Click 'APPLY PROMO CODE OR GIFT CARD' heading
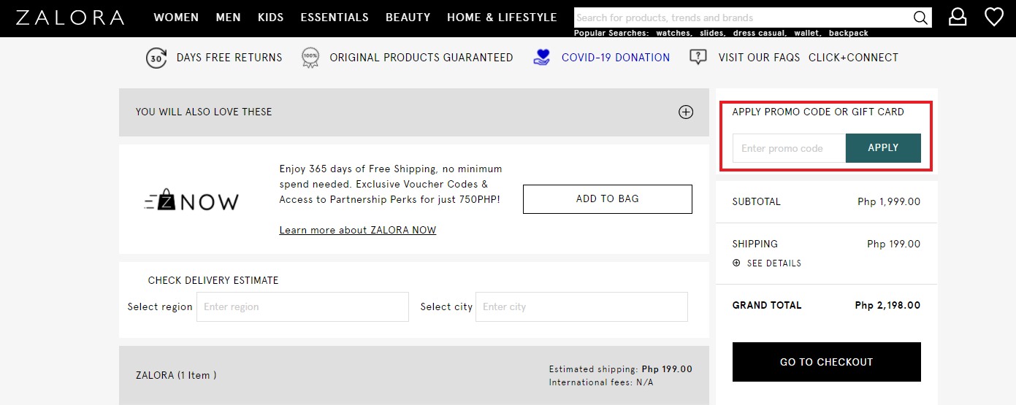This screenshot has height=405, width=1016. tap(818, 112)
